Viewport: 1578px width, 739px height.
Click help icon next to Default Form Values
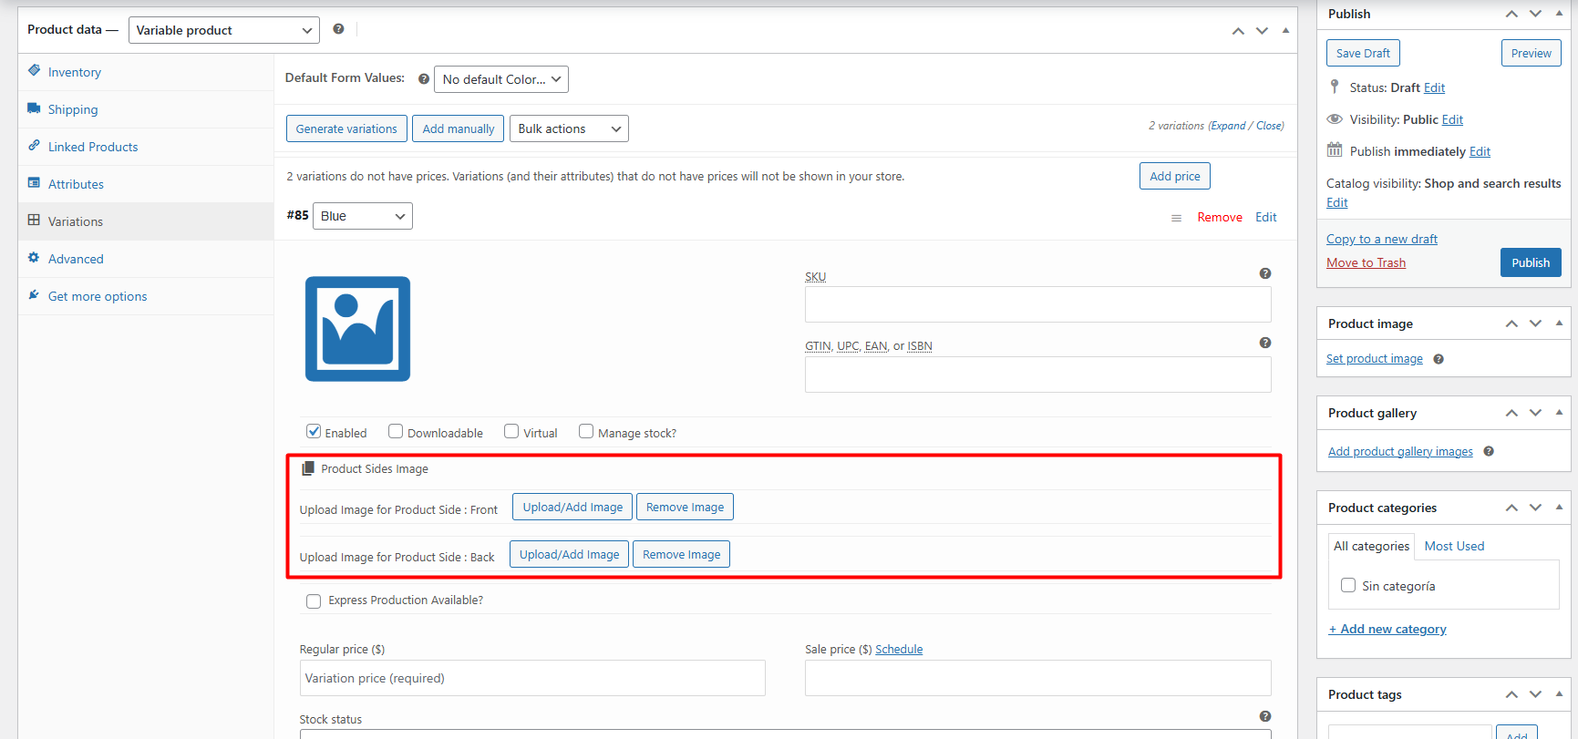click(x=423, y=79)
